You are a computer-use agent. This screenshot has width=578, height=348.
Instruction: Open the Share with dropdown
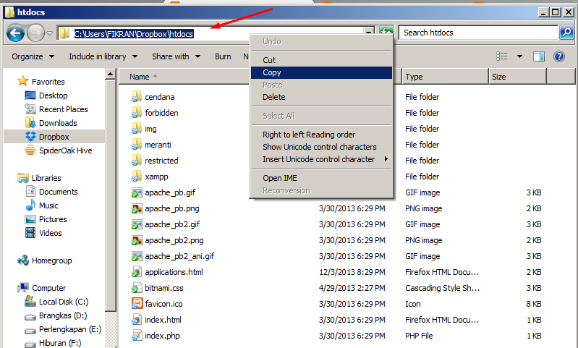[x=175, y=56]
